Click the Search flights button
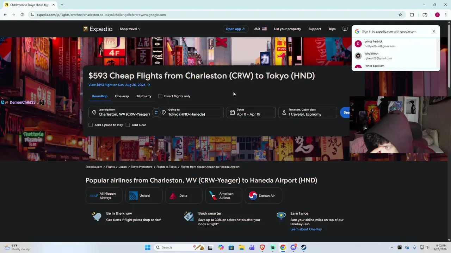 (345, 112)
